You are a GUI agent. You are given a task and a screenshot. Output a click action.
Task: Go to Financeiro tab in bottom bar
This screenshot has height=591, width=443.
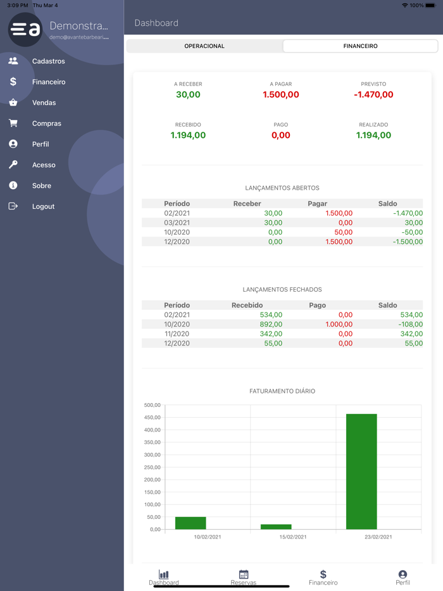coord(323,577)
